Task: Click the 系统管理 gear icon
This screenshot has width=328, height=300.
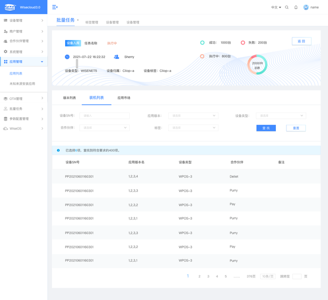Action: click(x=6, y=51)
